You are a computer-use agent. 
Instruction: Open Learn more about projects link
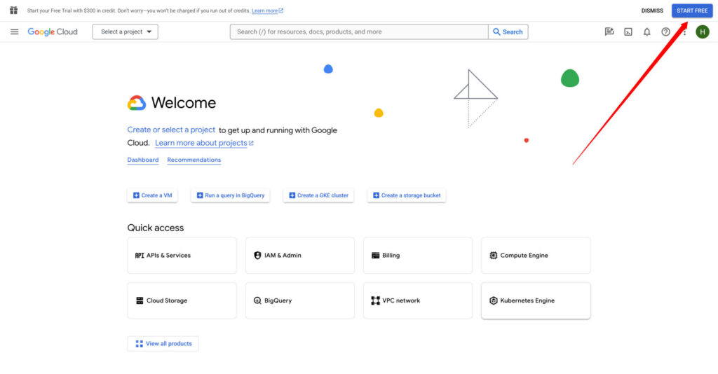tap(201, 143)
